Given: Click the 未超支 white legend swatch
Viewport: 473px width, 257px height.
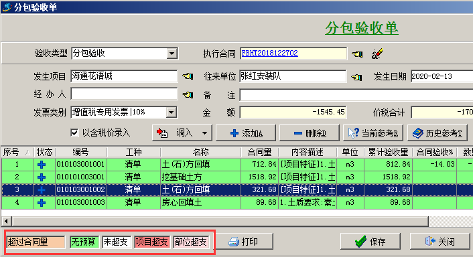Looking at the screenshot, I should 117,242.
